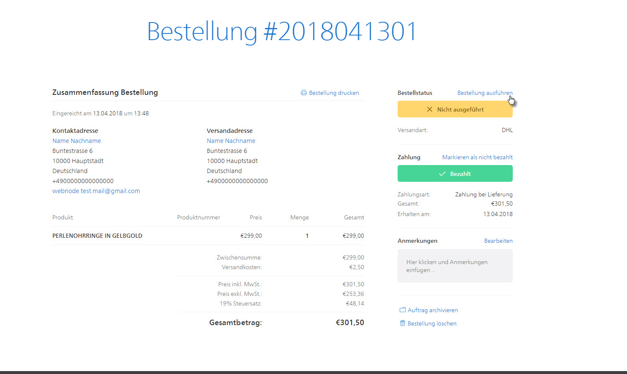Click the printer icon beside Bestellung drucken
Screen dimensions: 627x374
click(x=303, y=92)
